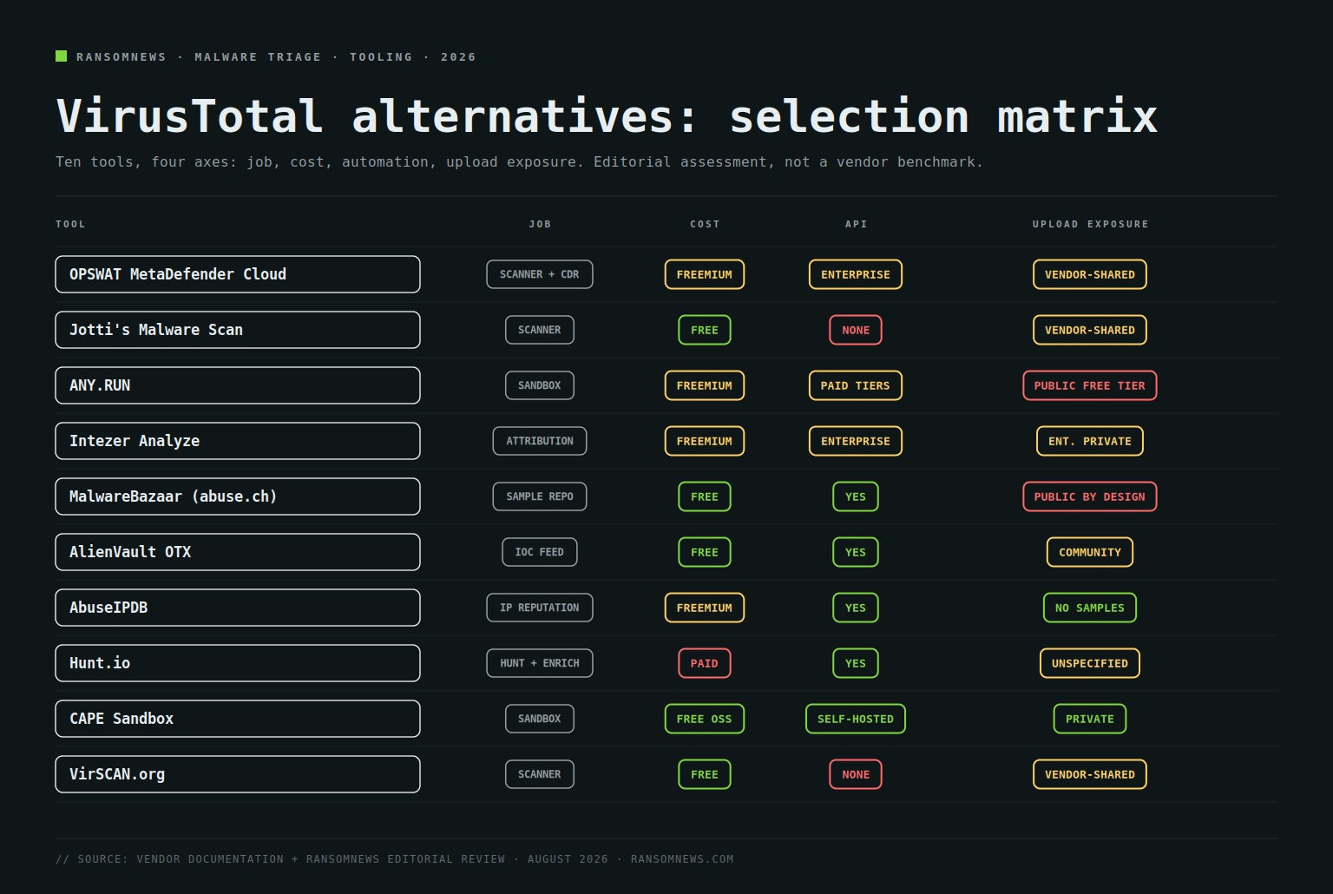The image size is (1333, 894).
Task: Click FREE cost badge in MalwareBazaar row
Action: point(705,496)
